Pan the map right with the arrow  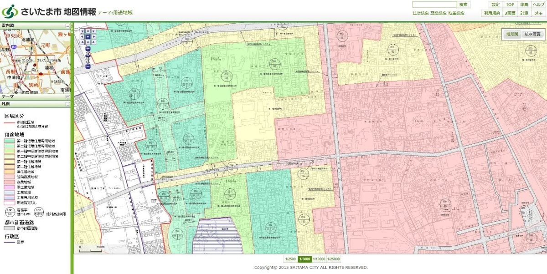[x=93, y=36]
